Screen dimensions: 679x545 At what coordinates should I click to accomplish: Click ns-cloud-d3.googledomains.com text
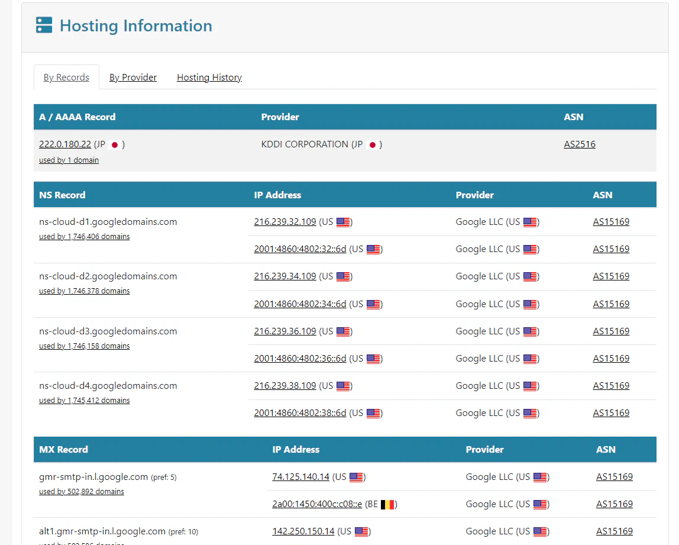click(x=108, y=331)
